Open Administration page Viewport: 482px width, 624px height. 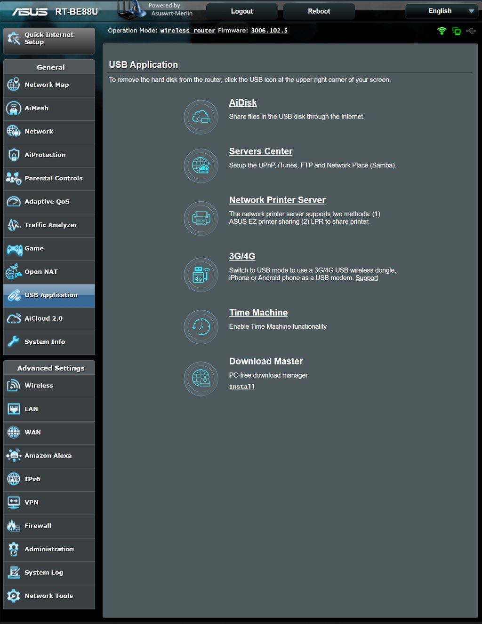pyautogui.click(x=49, y=550)
